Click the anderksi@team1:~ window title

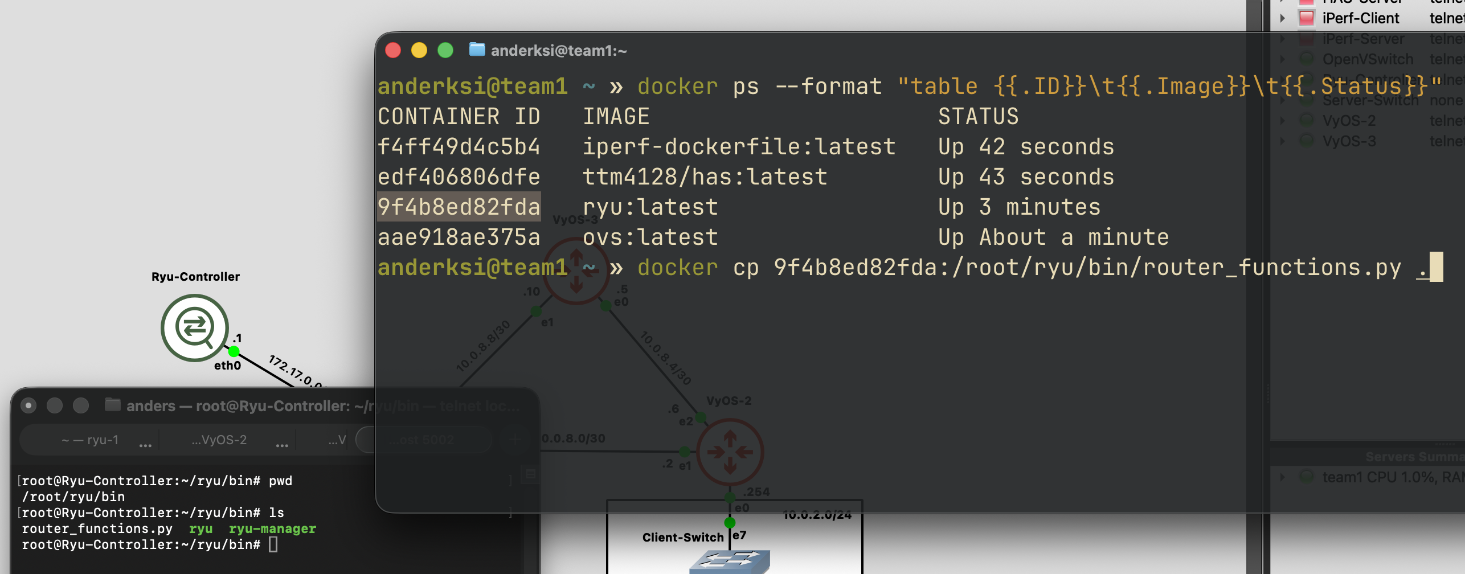(x=559, y=50)
